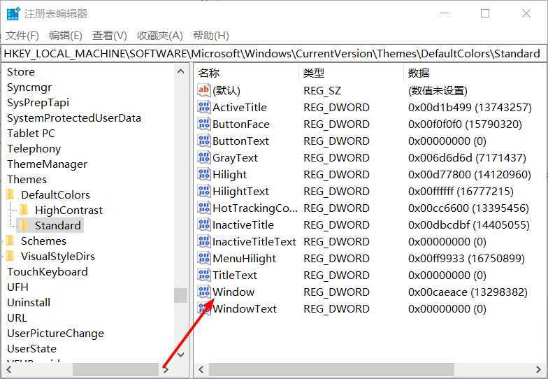Click the InactiveTitleText DWORD icon

pyautogui.click(x=204, y=241)
